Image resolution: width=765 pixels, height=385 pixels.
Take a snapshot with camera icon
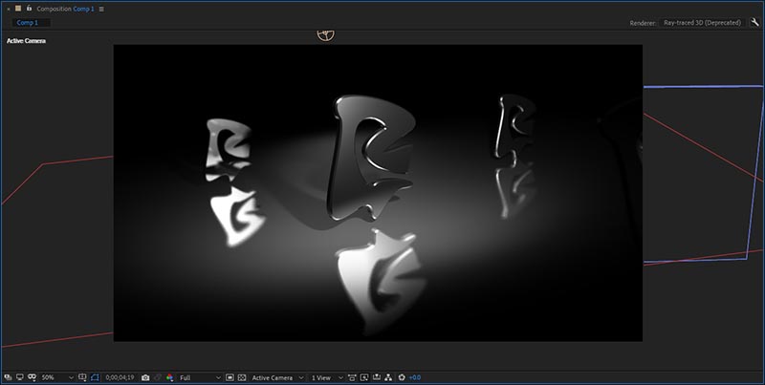click(145, 377)
